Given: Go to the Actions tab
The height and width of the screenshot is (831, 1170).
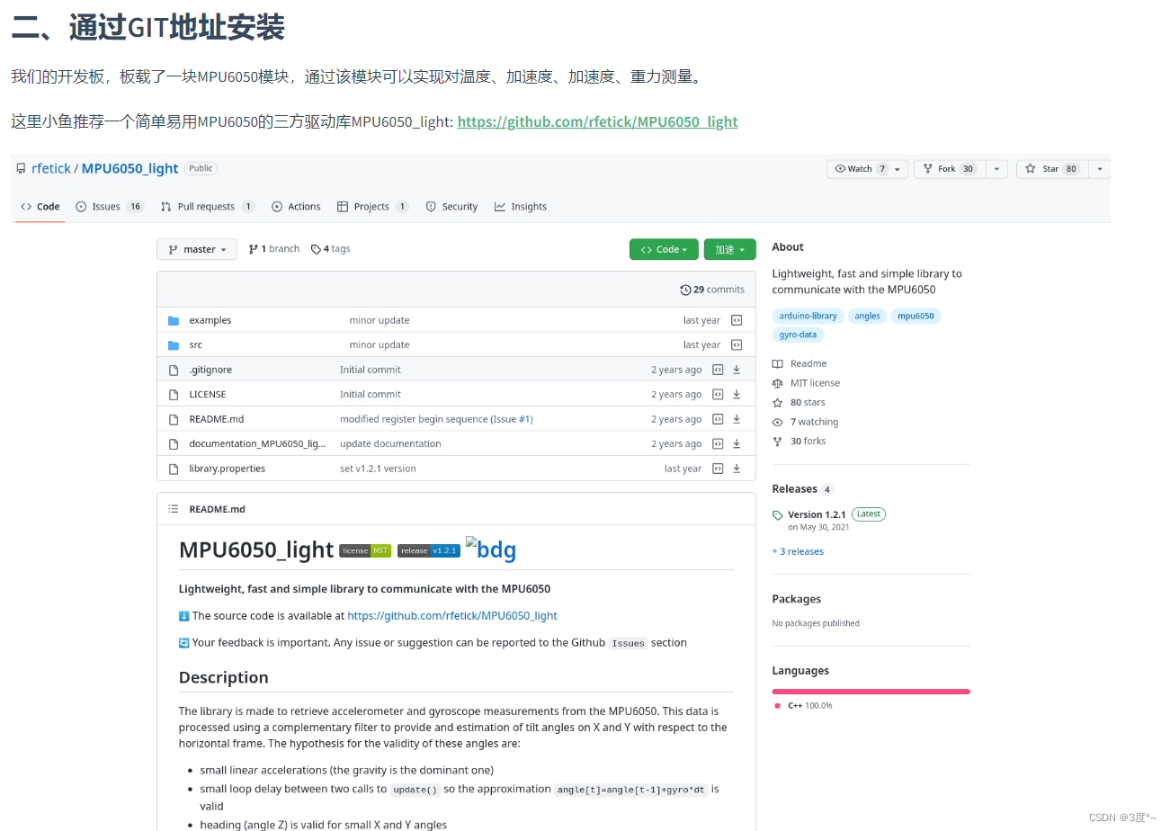Looking at the screenshot, I should pos(296,206).
